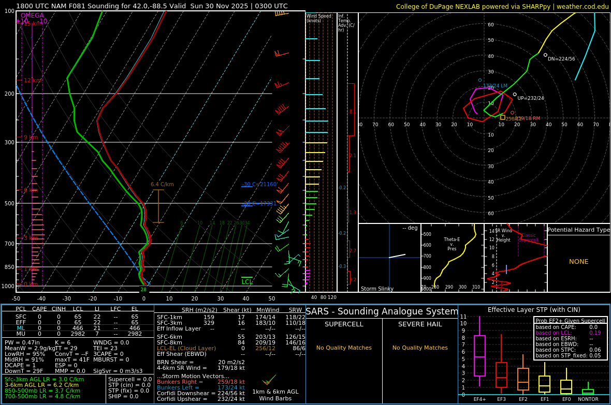Click the 1km & 6km AGL wind barb icon
Viewport: 611px width, 405px height.
[269, 380]
